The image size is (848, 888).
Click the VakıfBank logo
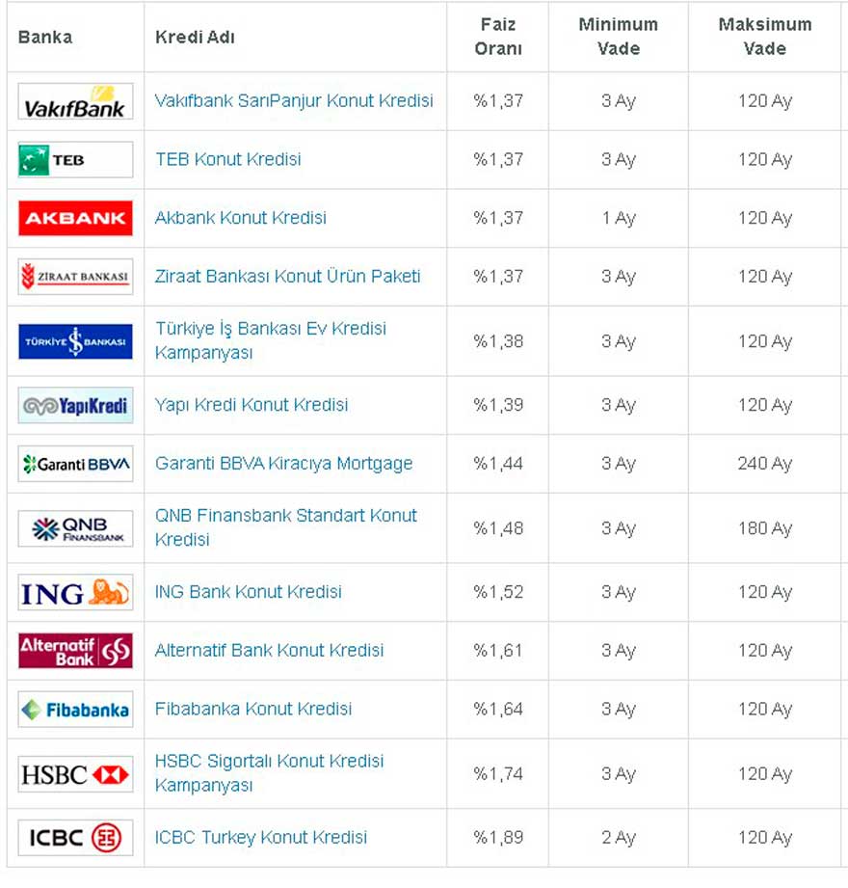(x=75, y=101)
